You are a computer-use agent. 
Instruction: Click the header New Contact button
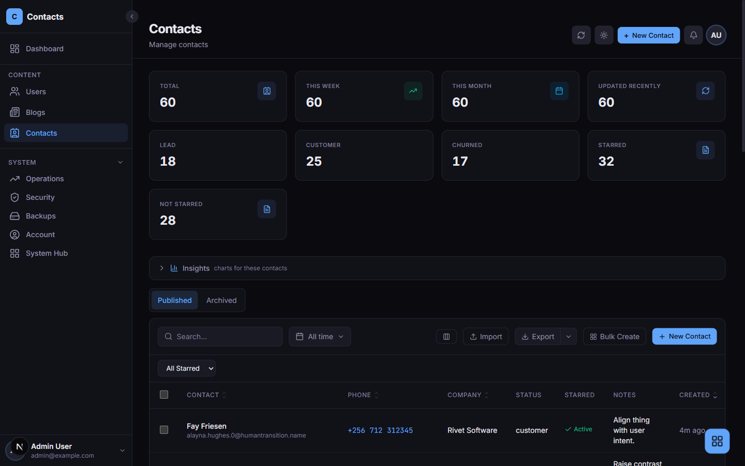point(649,35)
